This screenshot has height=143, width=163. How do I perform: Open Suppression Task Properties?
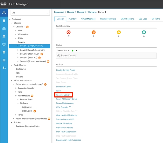69,140
